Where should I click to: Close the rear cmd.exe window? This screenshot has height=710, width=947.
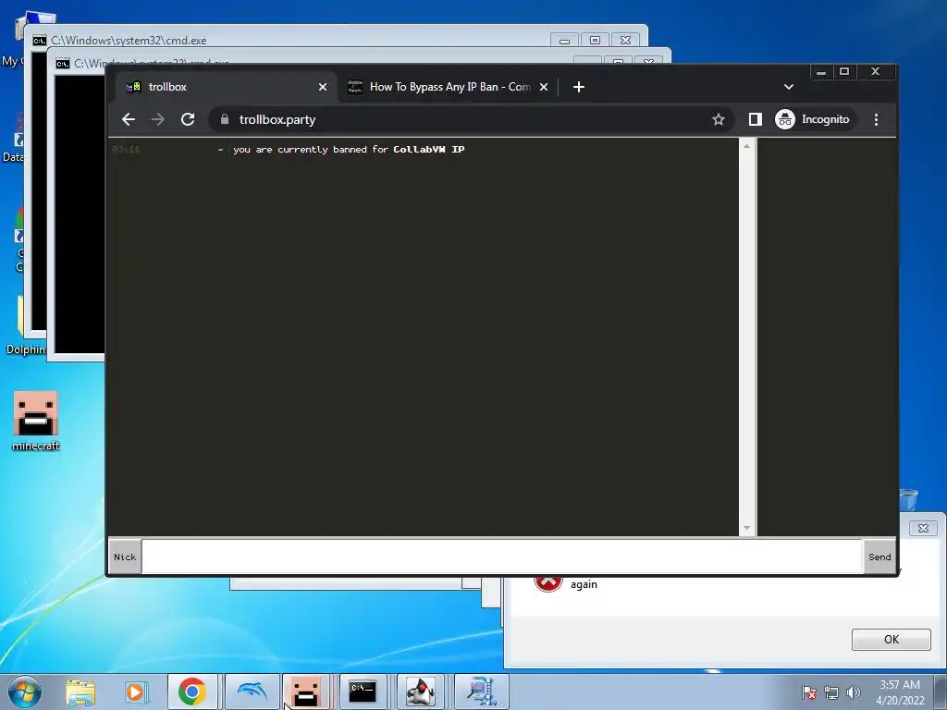pyautogui.click(x=626, y=41)
